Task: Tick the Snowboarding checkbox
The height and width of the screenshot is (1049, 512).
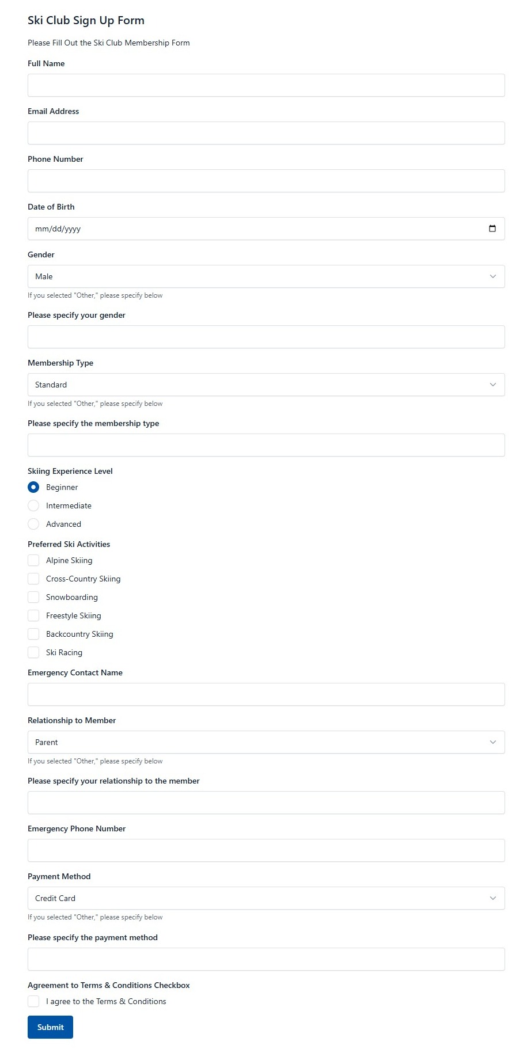Action: [x=33, y=597]
